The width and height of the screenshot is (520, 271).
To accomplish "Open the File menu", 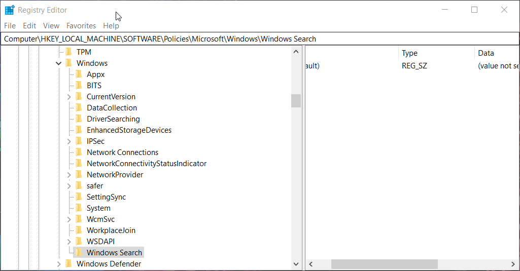I will click(10, 25).
